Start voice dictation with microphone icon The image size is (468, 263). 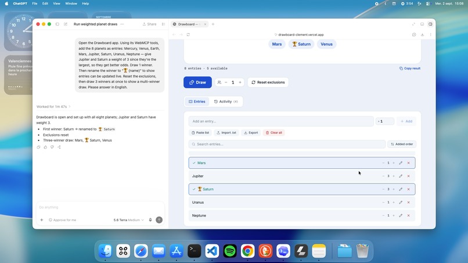click(150, 220)
